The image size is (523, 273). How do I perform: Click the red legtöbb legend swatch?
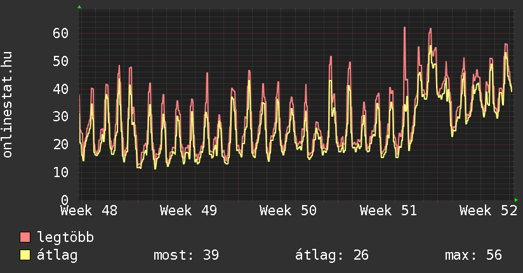(x=25, y=237)
